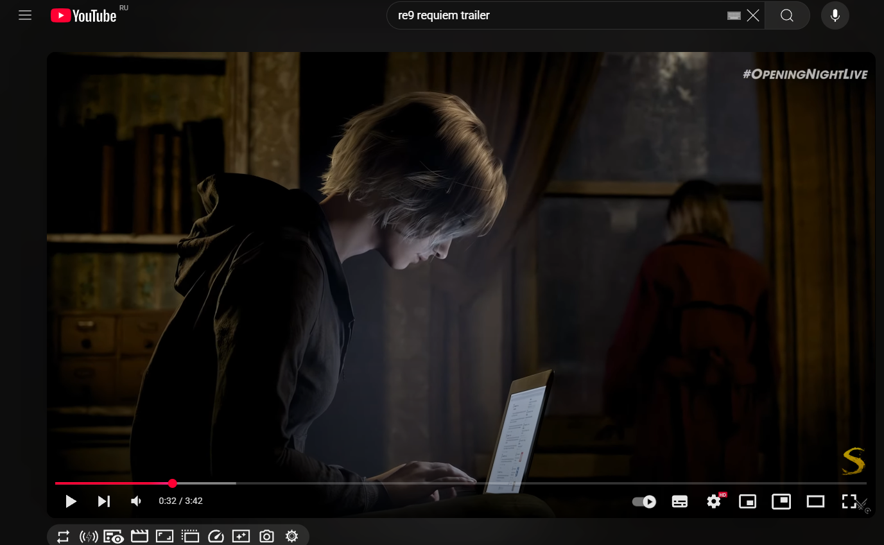
Task: Play the paused video
Action: coord(71,501)
